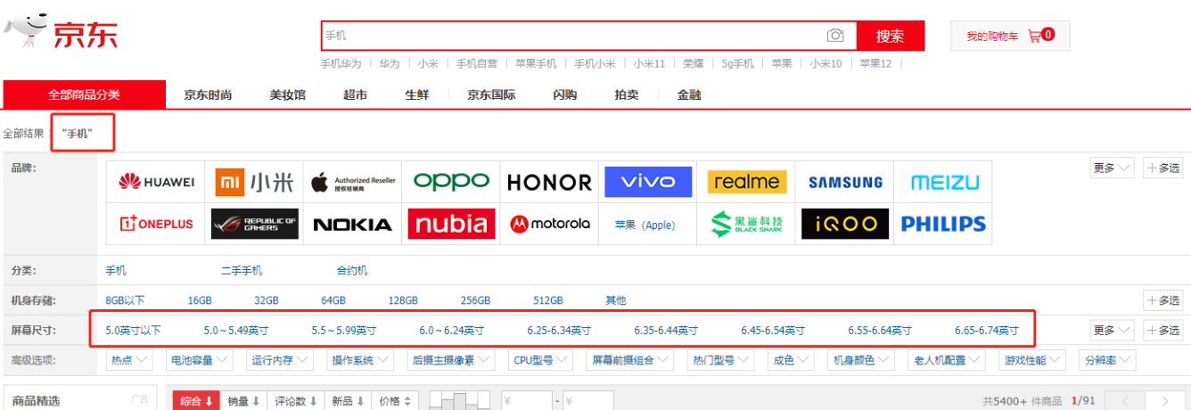Focus the 手机 search input field
Image resolution: width=1191 pixels, height=410 pixels.
click(573, 36)
